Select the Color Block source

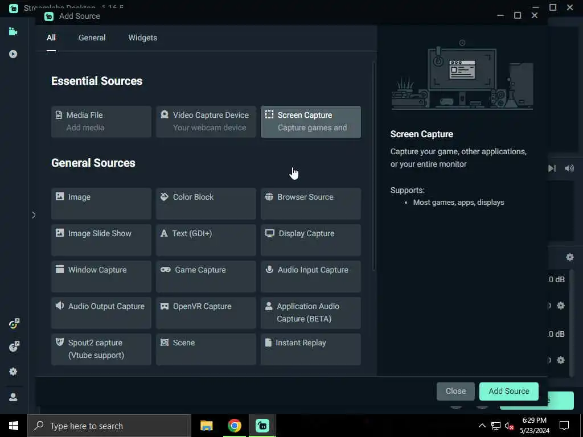[x=206, y=203]
